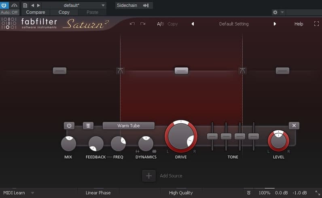Image resolution: width=322 pixels, height=198 pixels.
Task: Click the second TONE slider
Action: [226, 136]
